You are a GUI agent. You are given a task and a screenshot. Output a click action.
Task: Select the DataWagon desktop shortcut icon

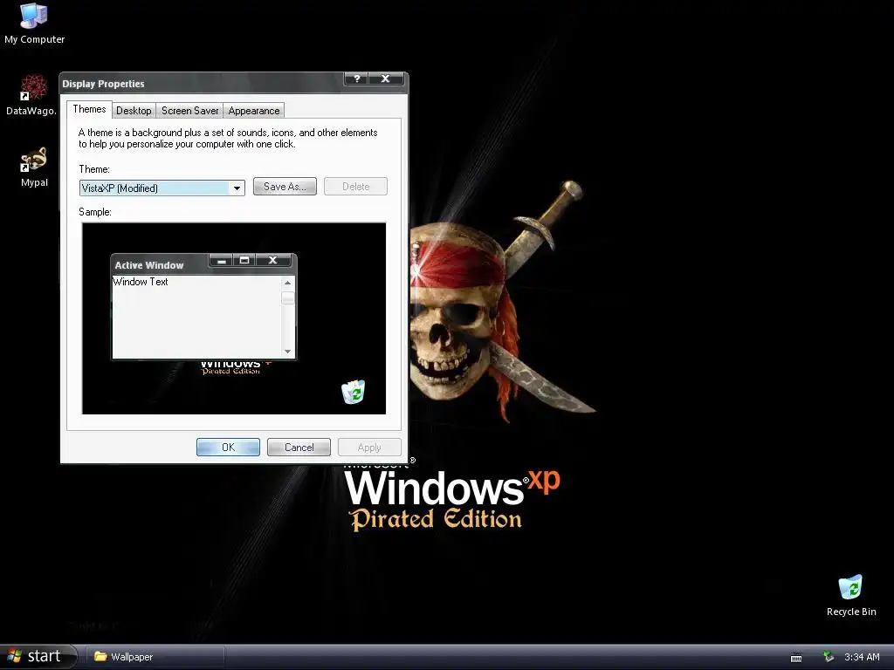32,94
